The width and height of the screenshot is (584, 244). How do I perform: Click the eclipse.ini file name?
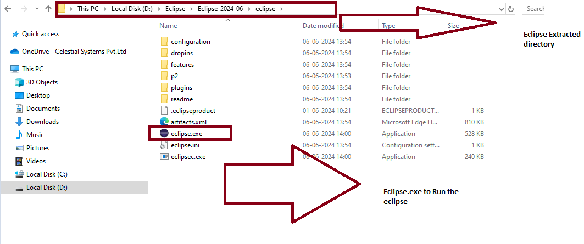[x=185, y=145]
